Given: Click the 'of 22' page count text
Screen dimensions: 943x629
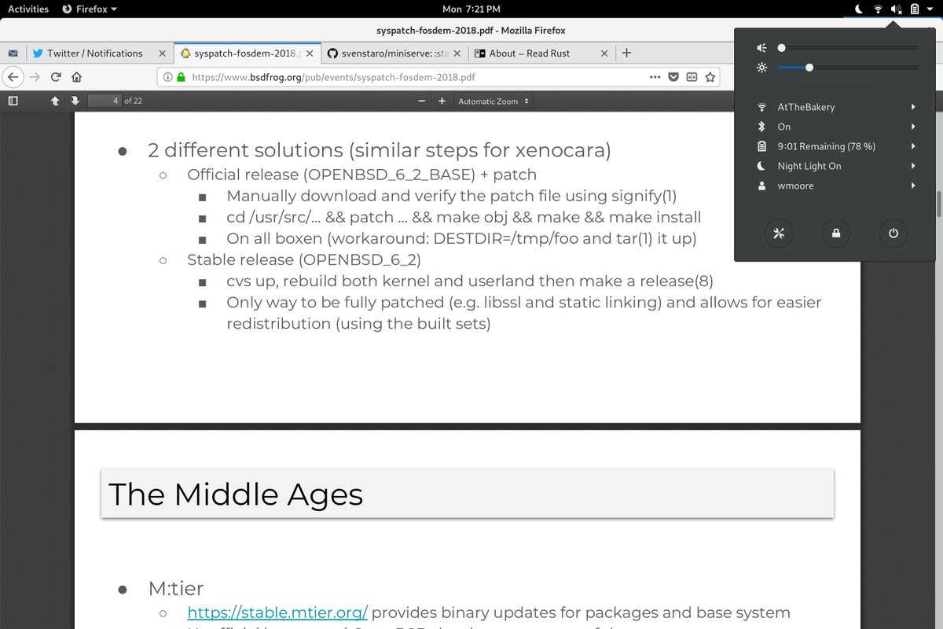Looking at the screenshot, I should [134, 101].
